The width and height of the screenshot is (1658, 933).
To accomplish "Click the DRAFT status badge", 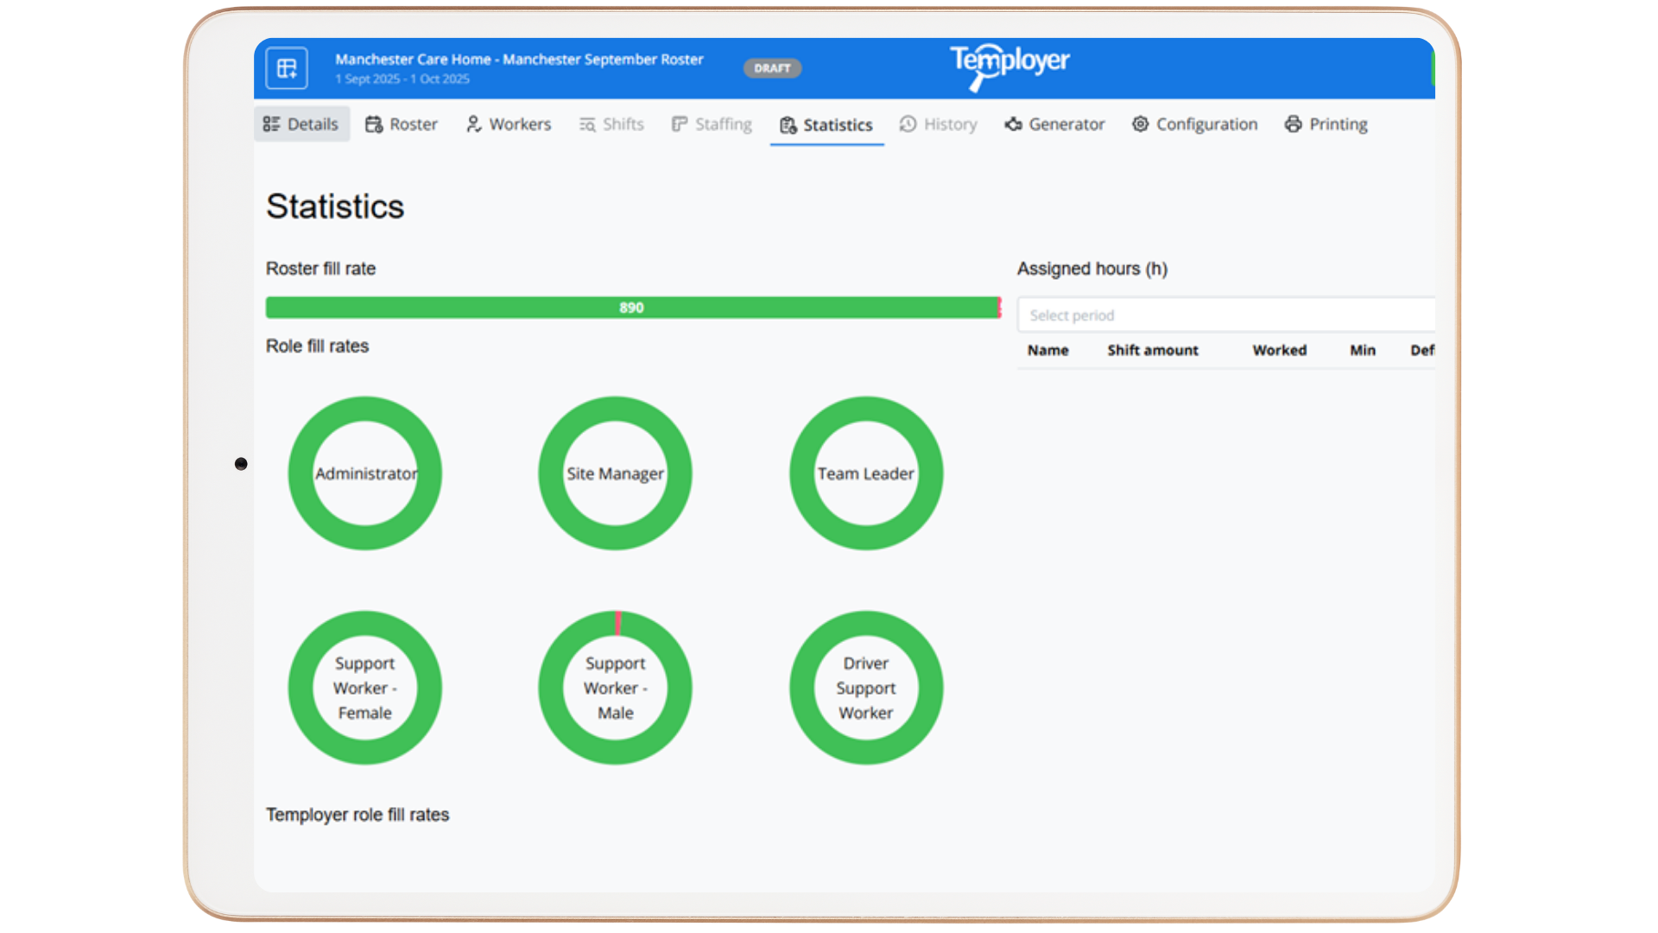I will (x=772, y=68).
